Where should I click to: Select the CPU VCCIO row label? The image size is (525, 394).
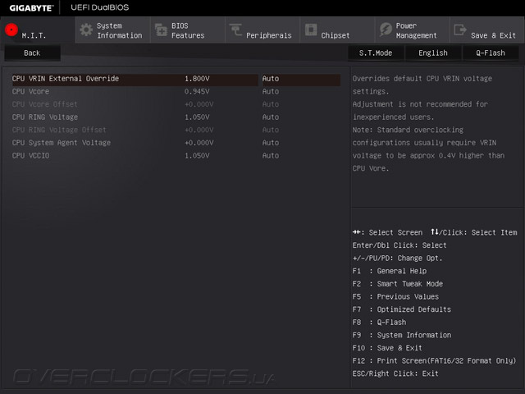click(31, 155)
